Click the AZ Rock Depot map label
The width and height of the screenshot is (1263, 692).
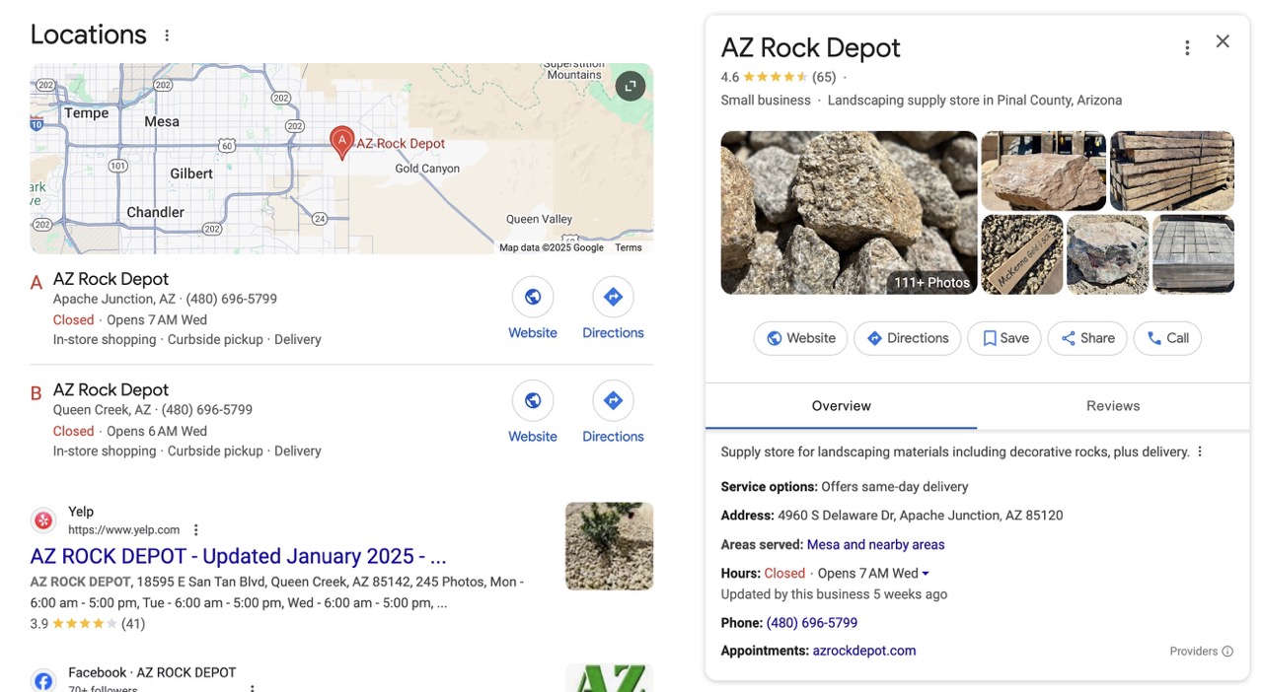[401, 143]
